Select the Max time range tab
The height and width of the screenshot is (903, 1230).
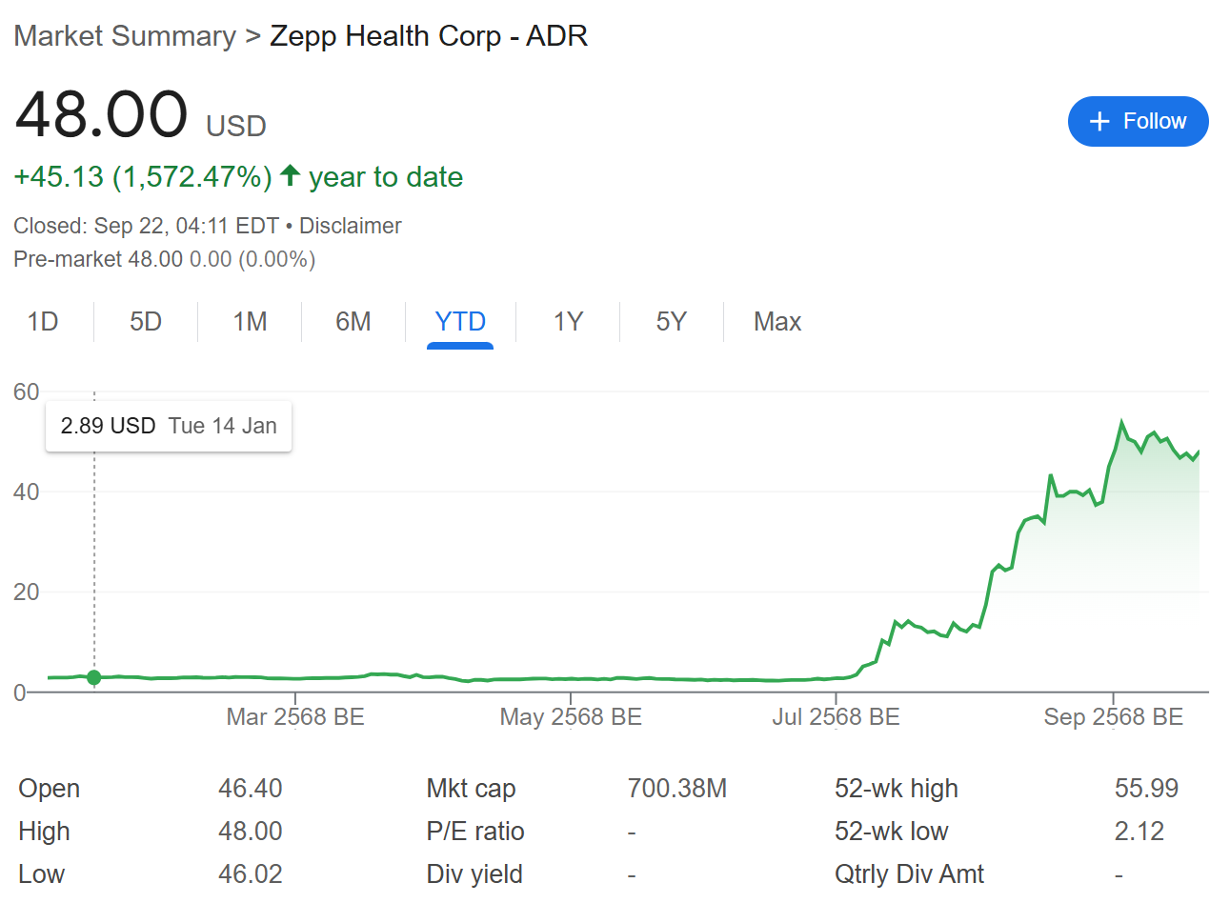(776, 322)
